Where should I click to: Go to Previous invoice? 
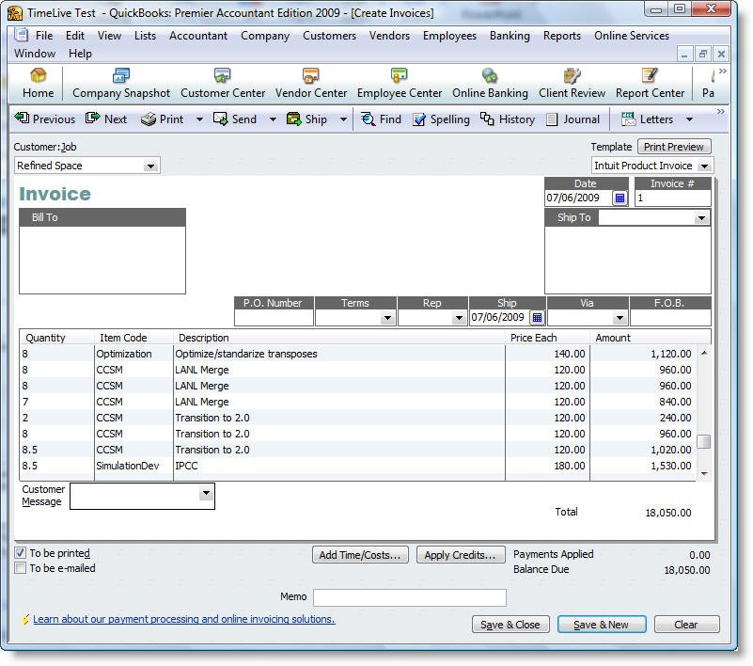pyautogui.click(x=45, y=119)
